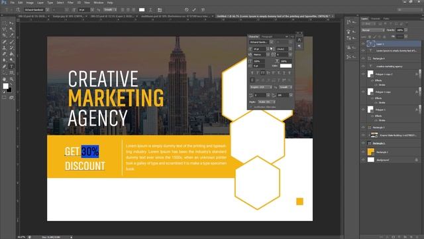Viewport: 424px width, 239px height.
Task: Commit current text edits with checkmark
Action: coord(194,10)
